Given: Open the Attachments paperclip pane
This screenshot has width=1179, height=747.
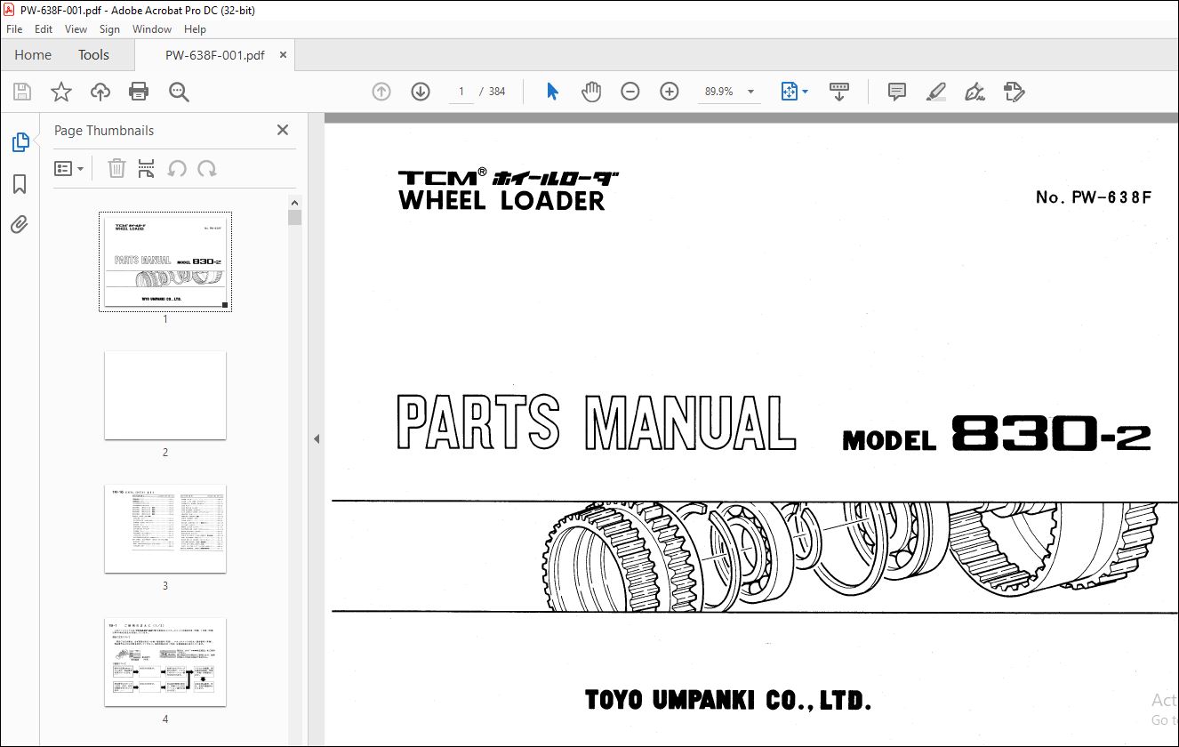Looking at the screenshot, I should coord(20,224).
